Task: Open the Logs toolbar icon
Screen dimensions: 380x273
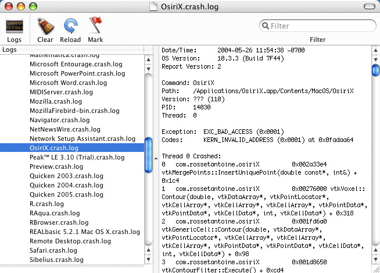Action: 15,26
